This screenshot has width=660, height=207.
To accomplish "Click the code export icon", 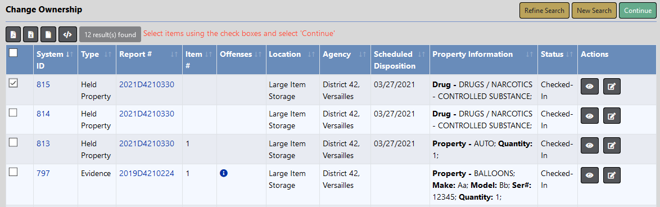I will click(67, 34).
